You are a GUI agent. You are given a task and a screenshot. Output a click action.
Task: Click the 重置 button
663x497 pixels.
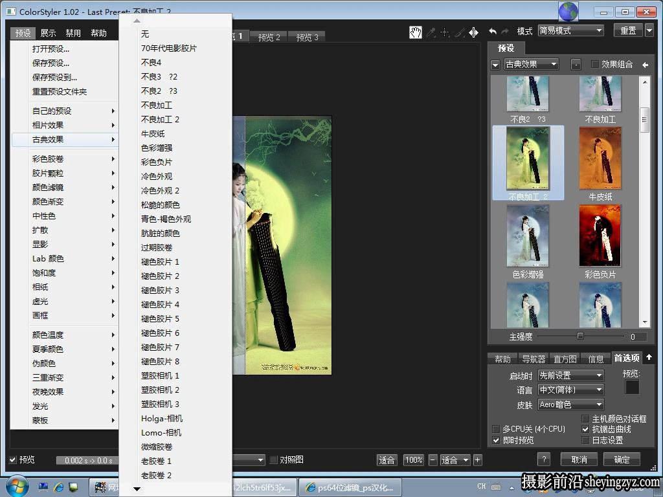coord(628,30)
